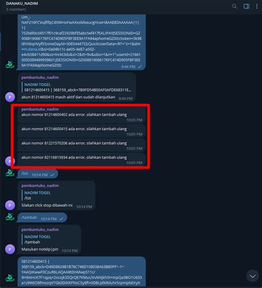The width and height of the screenshot is (262, 288).
Task: Jump to latest with scroll-down chevron button
Action: coord(253,276)
